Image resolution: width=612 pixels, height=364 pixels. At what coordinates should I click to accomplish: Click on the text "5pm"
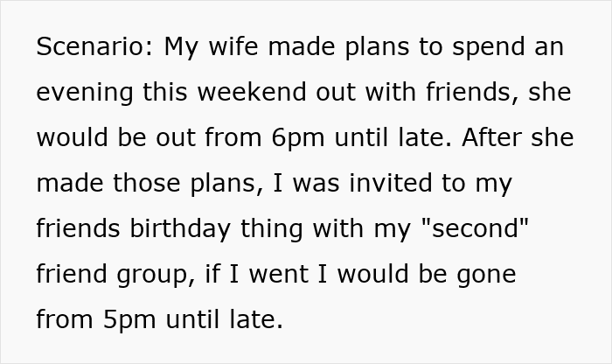click(129, 319)
